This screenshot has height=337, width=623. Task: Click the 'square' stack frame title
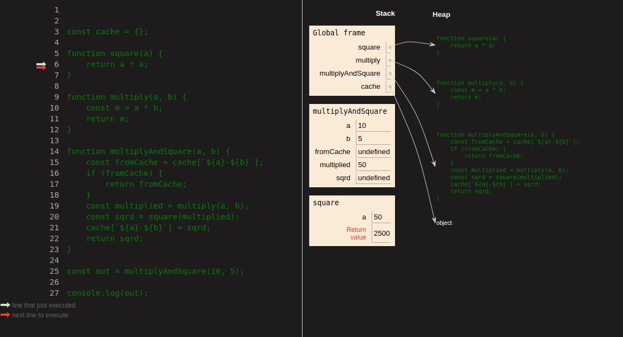point(326,203)
